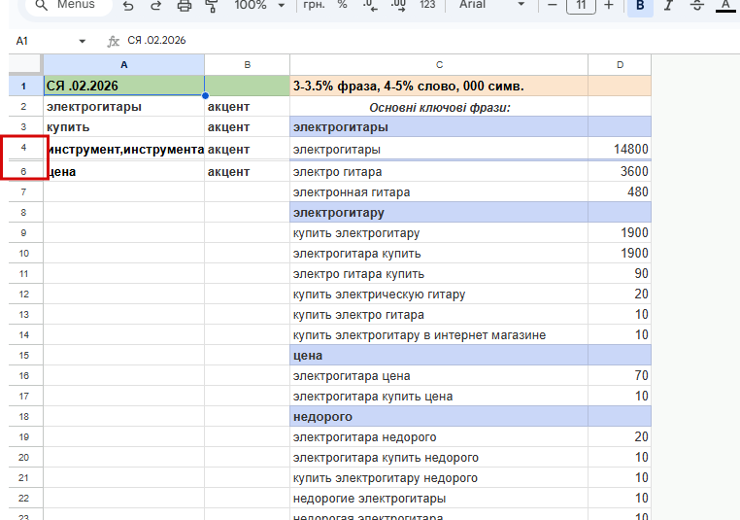Click Increase decimal places icon

point(398,6)
